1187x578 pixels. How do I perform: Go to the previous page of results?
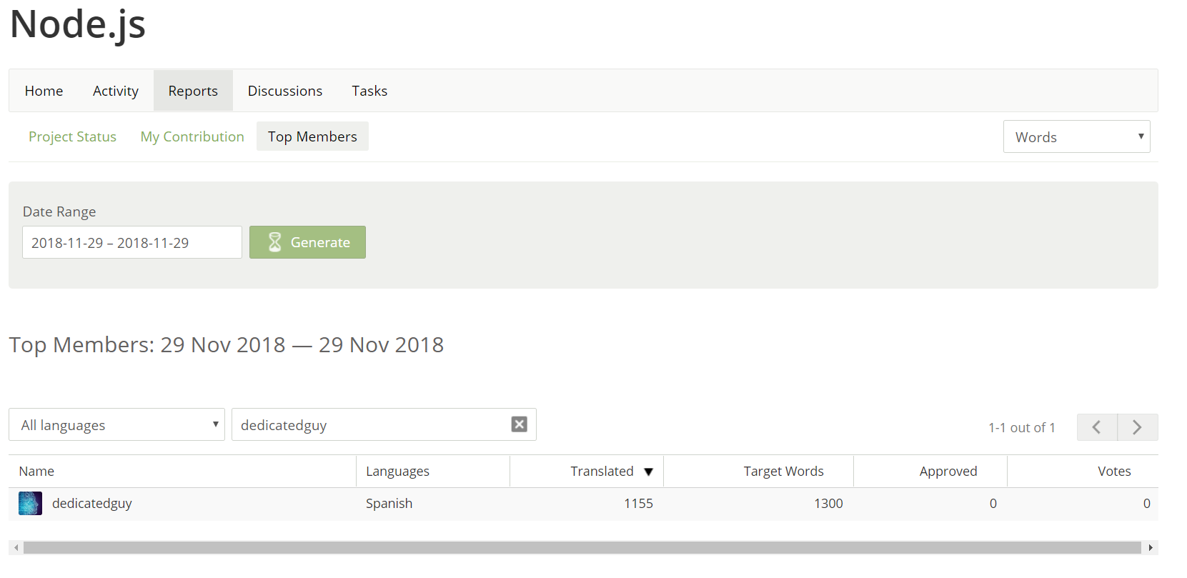point(1097,427)
